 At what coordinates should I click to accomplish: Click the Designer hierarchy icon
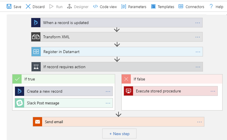point(69,7)
